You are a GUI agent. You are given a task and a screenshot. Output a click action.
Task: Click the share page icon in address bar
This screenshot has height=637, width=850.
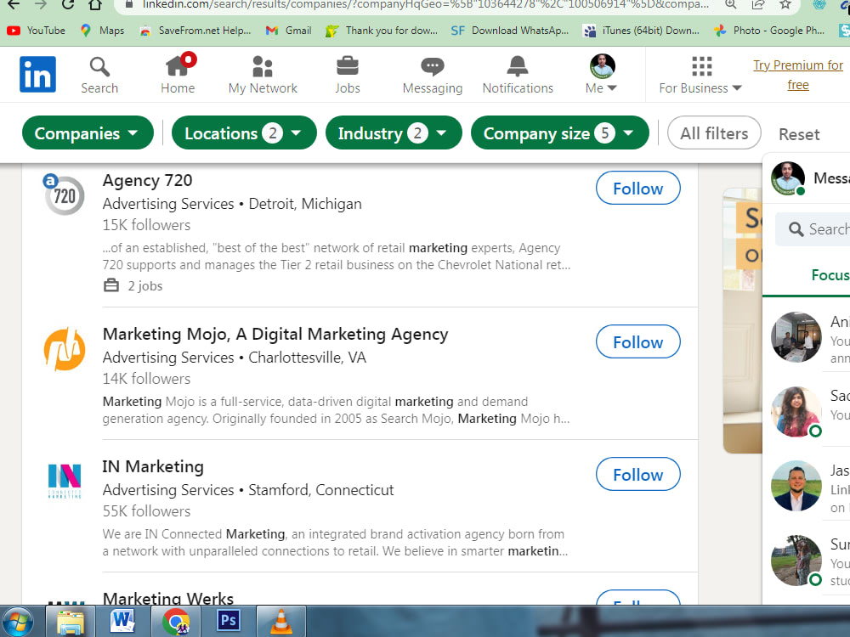coord(758,5)
